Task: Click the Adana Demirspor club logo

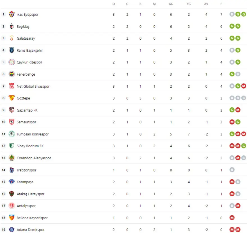Action: click(x=12, y=230)
